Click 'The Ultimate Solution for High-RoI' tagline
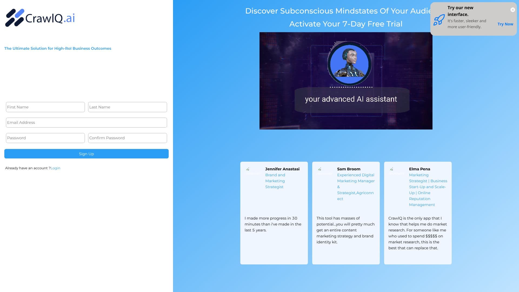Viewport: 519px width, 292px height. tap(58, 48)
